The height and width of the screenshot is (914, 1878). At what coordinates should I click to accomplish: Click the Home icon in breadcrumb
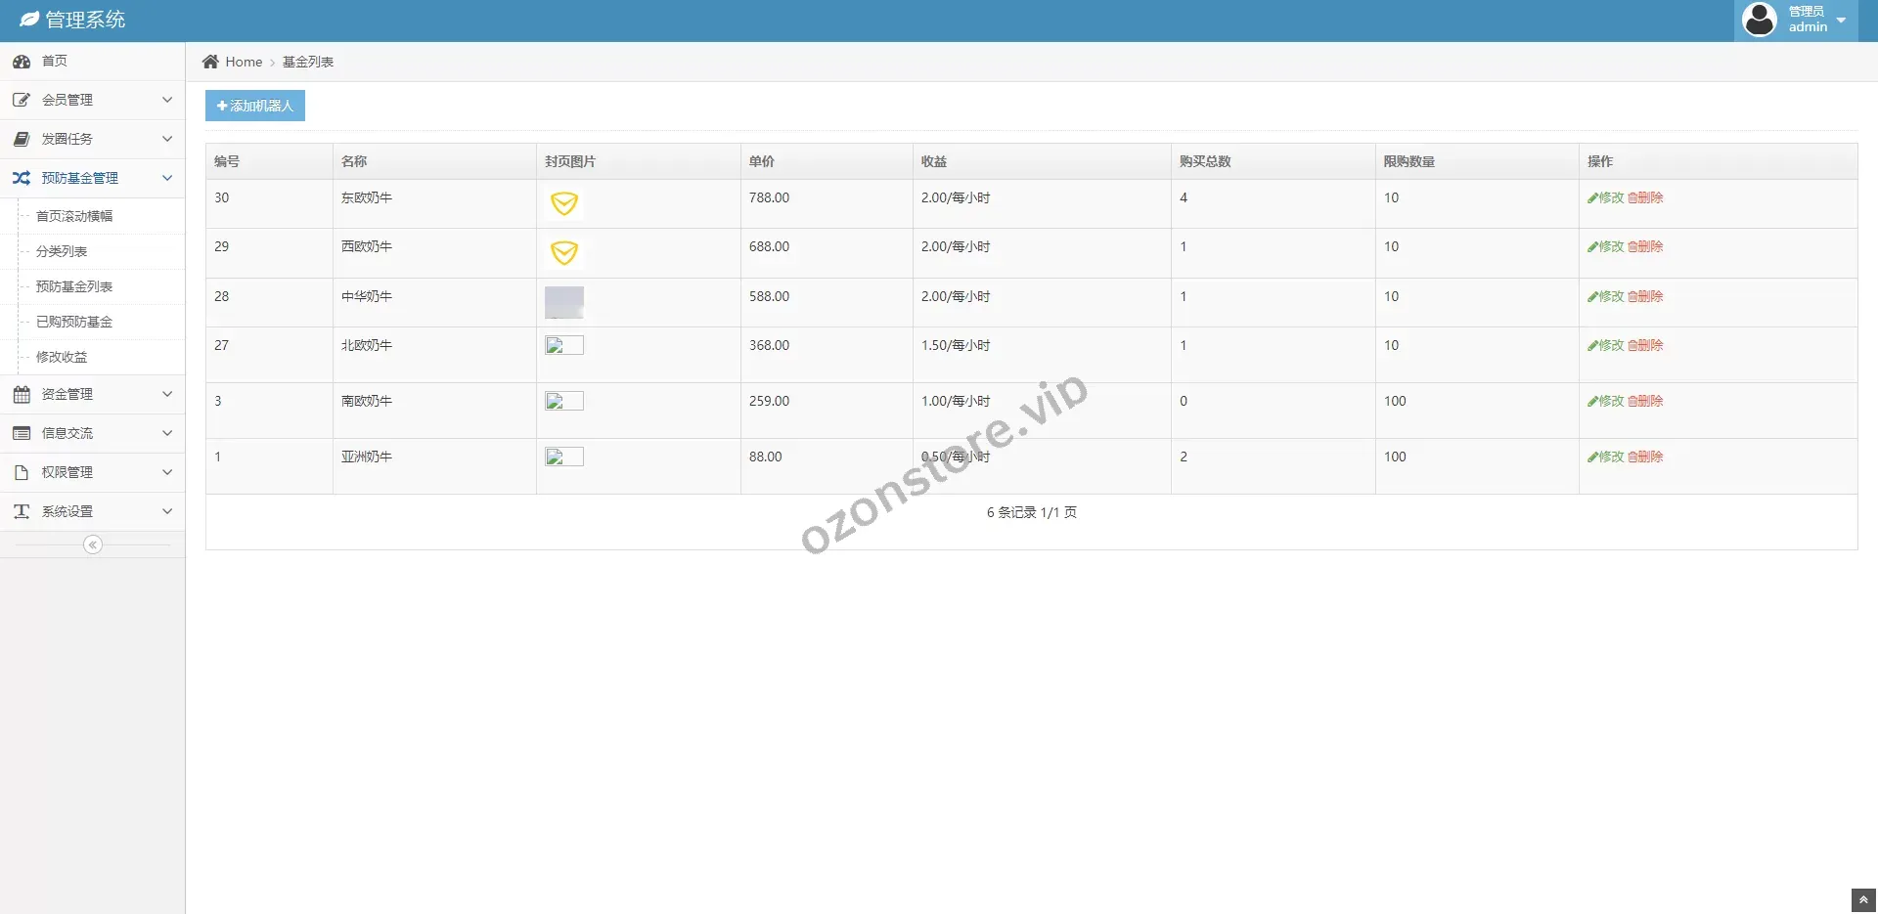[210, 62]
